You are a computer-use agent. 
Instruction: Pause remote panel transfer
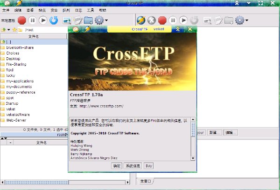tap(173, 20)
